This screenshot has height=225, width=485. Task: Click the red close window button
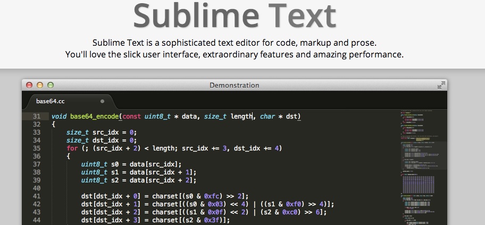point(29,85)
